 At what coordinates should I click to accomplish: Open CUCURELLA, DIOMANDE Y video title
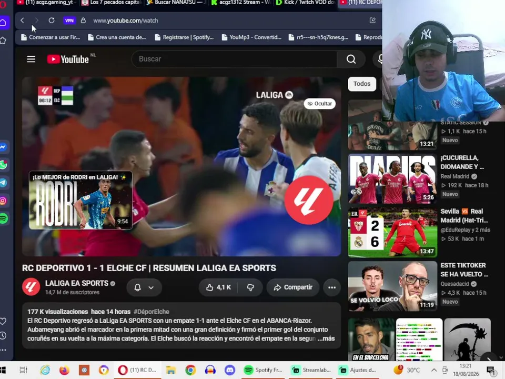[462, 162]
